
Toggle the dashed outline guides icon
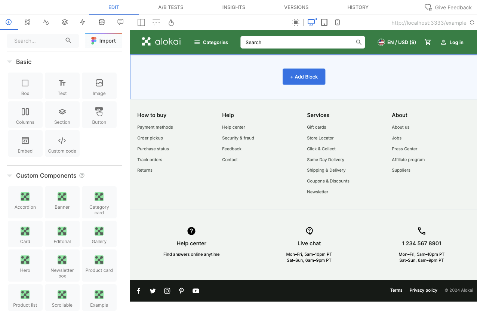(x=156, y=22)
